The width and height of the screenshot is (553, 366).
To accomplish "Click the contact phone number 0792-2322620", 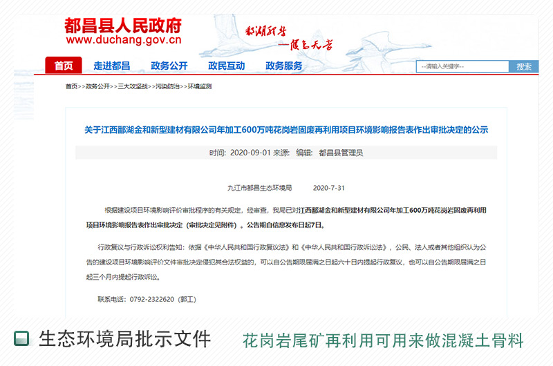I will (x=152, y=299).
